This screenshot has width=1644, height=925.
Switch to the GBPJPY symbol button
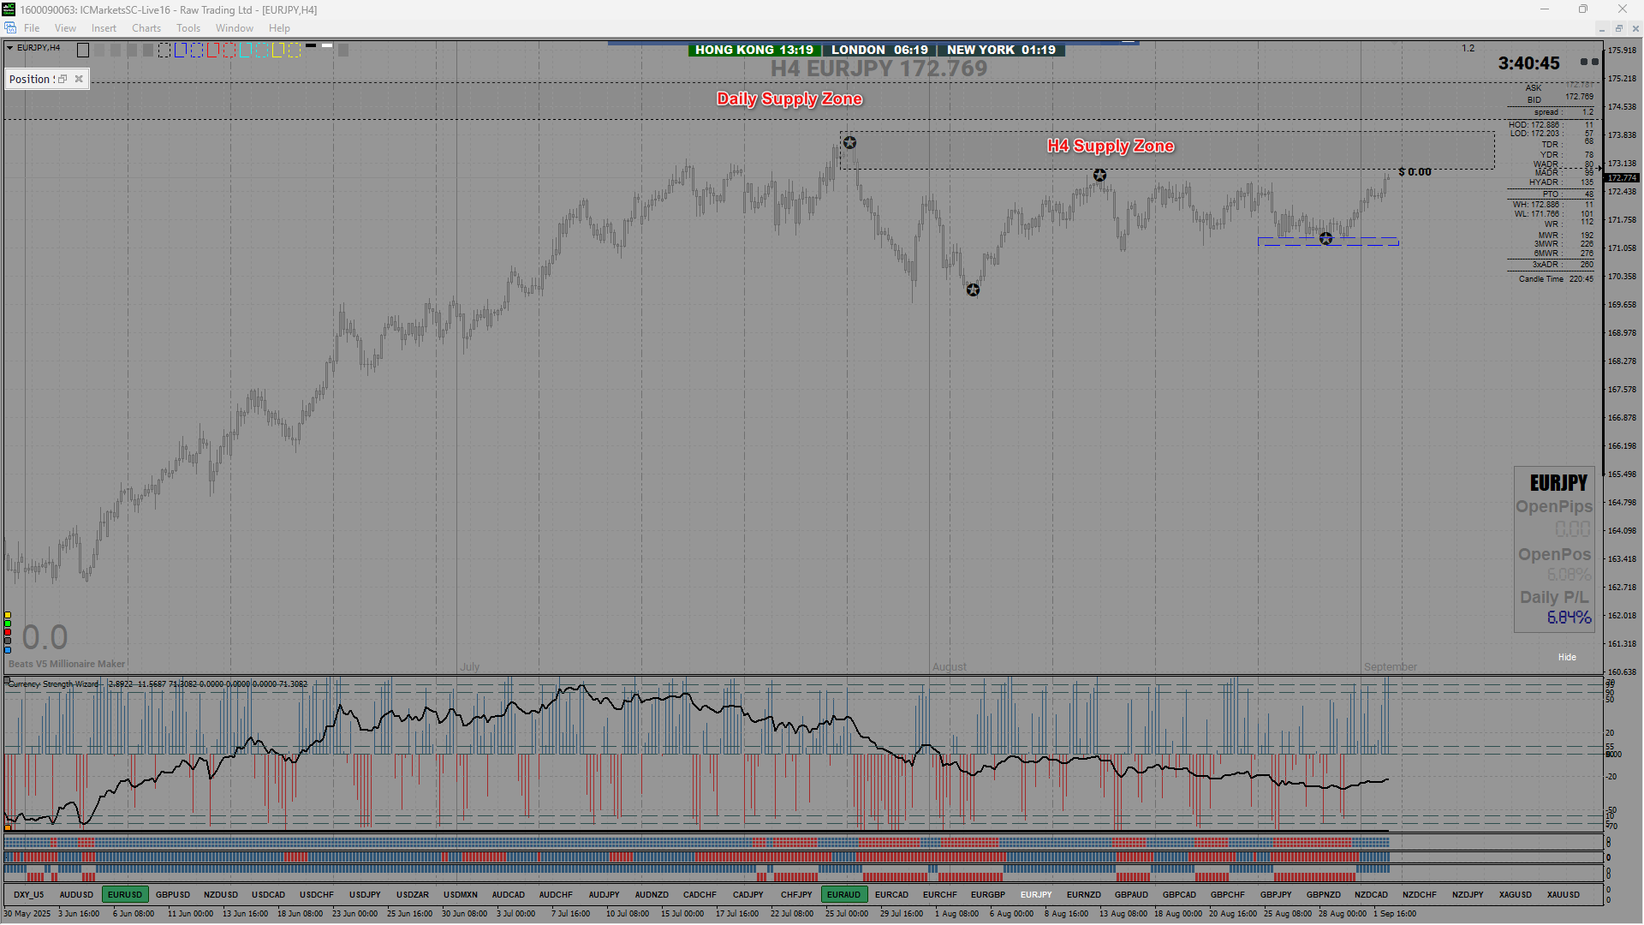(1275, 894)
